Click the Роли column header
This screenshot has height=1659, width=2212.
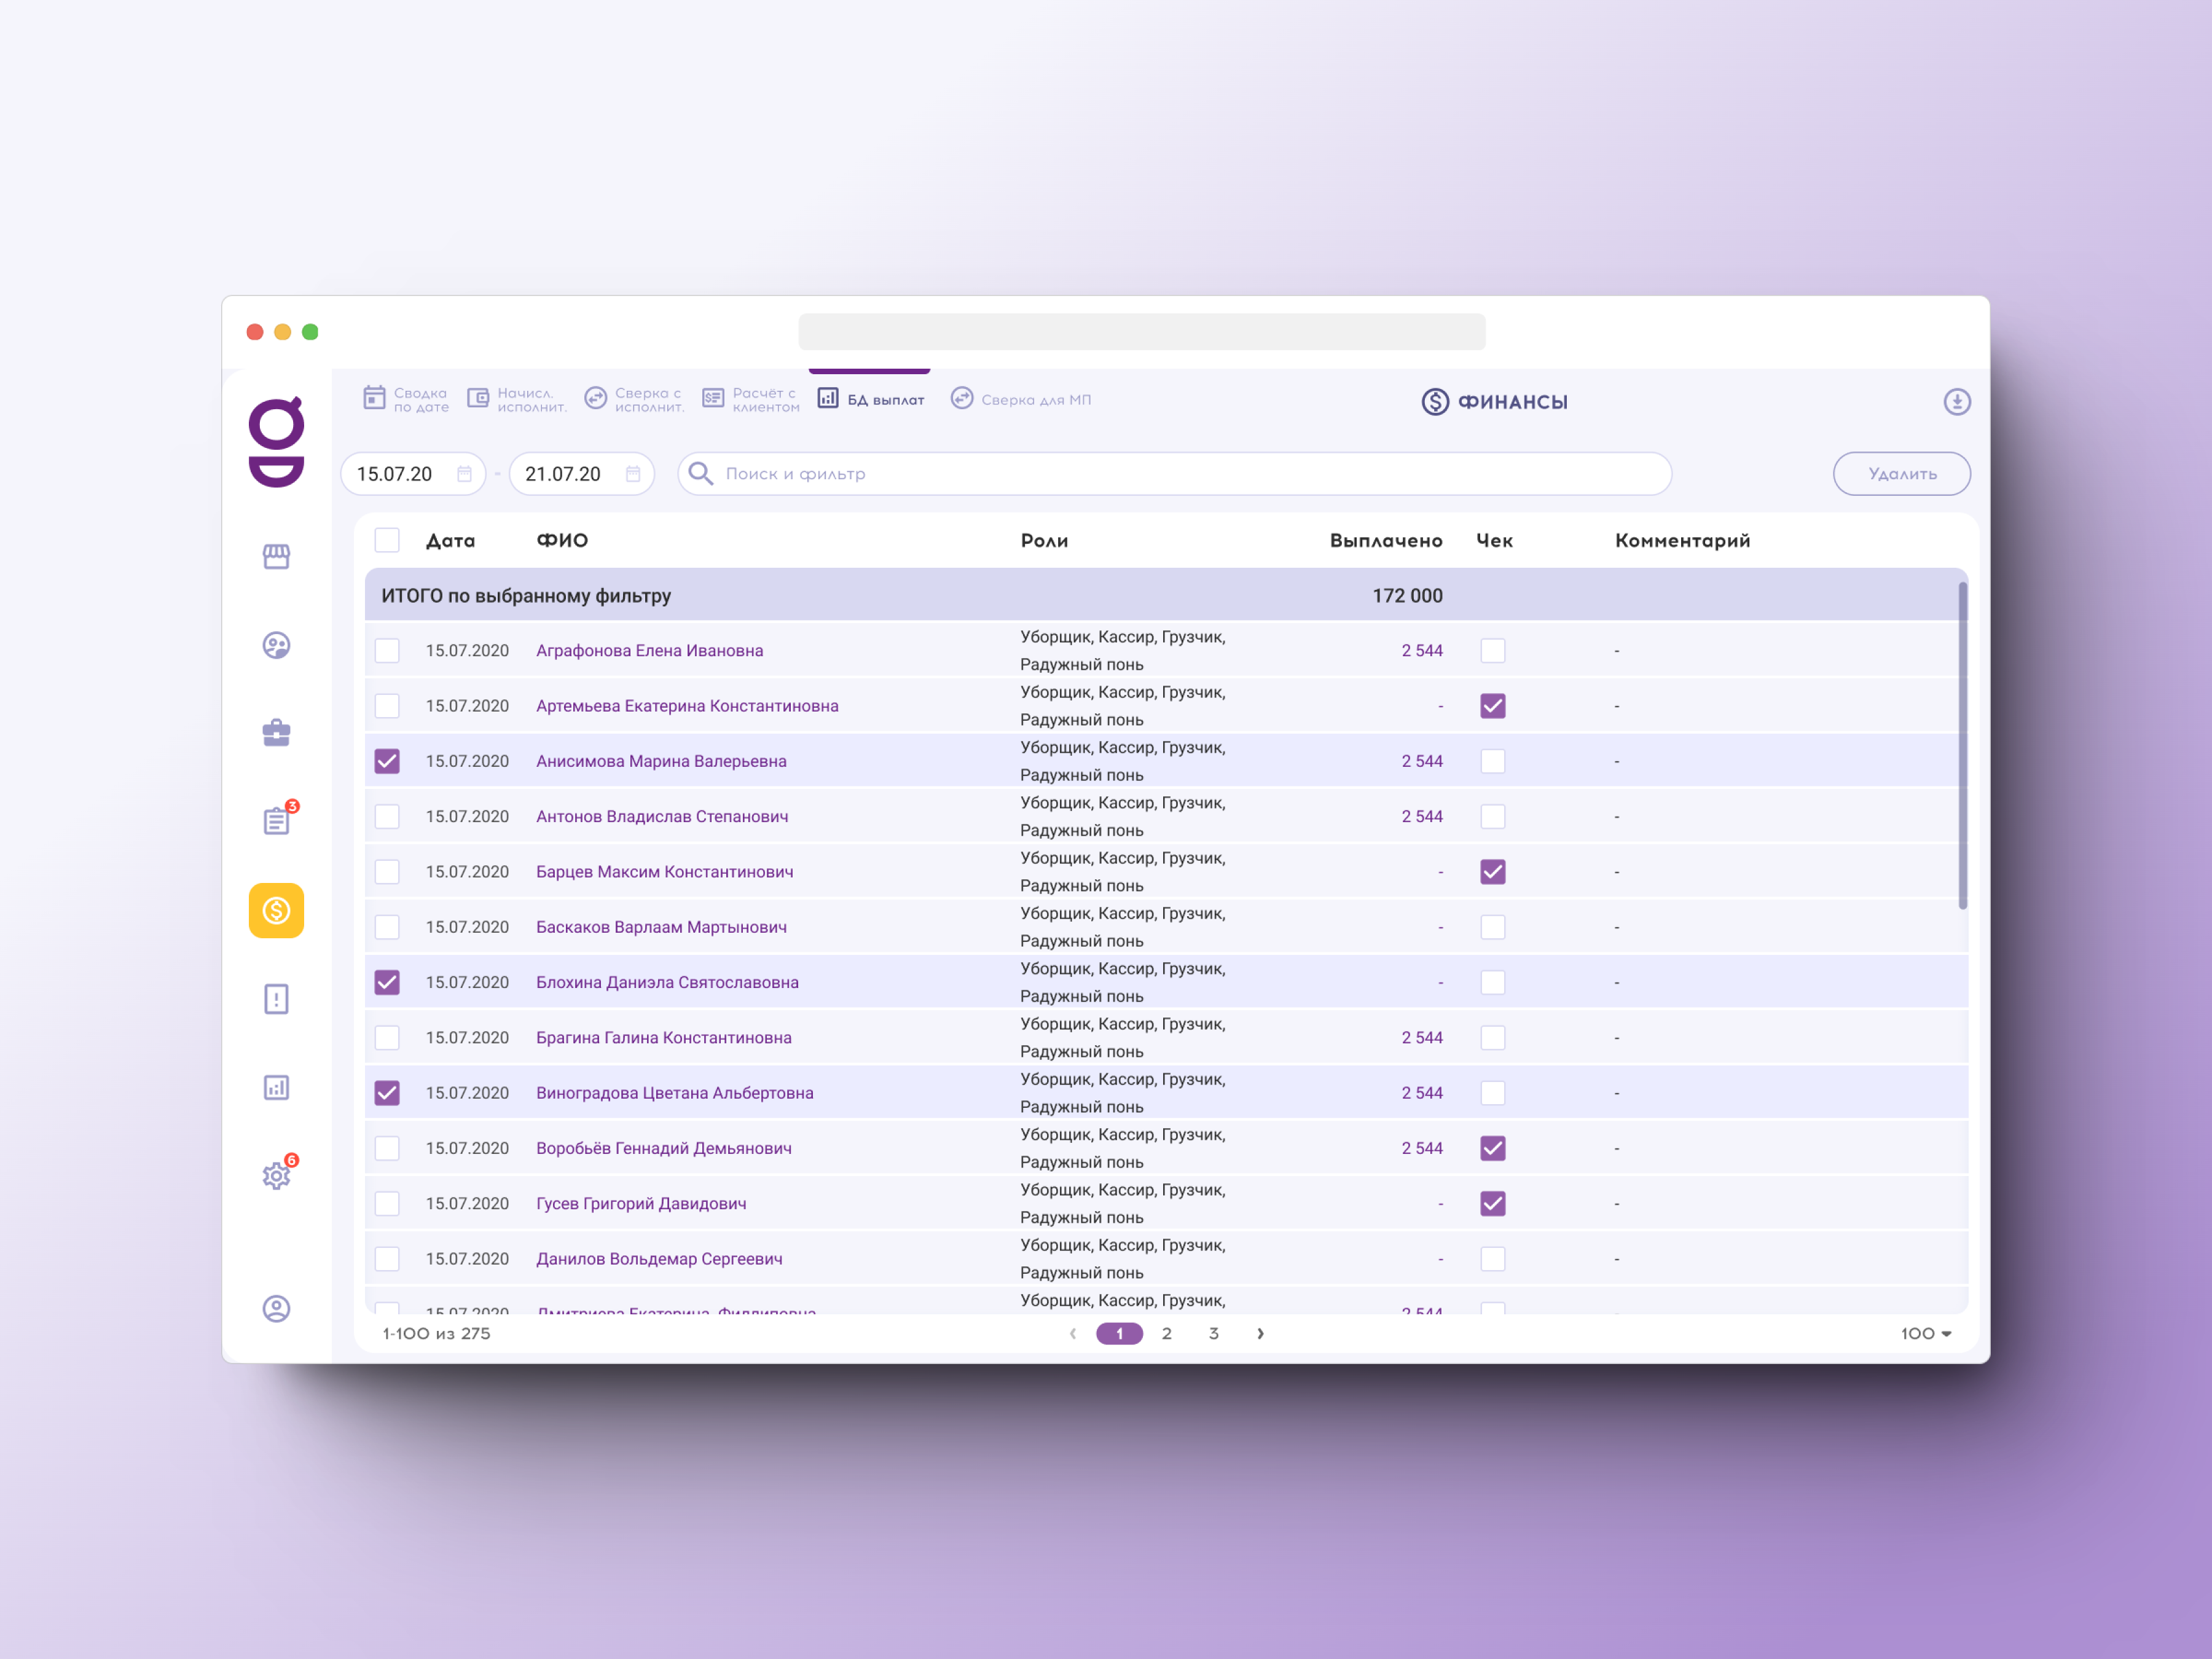(1044, 540)
